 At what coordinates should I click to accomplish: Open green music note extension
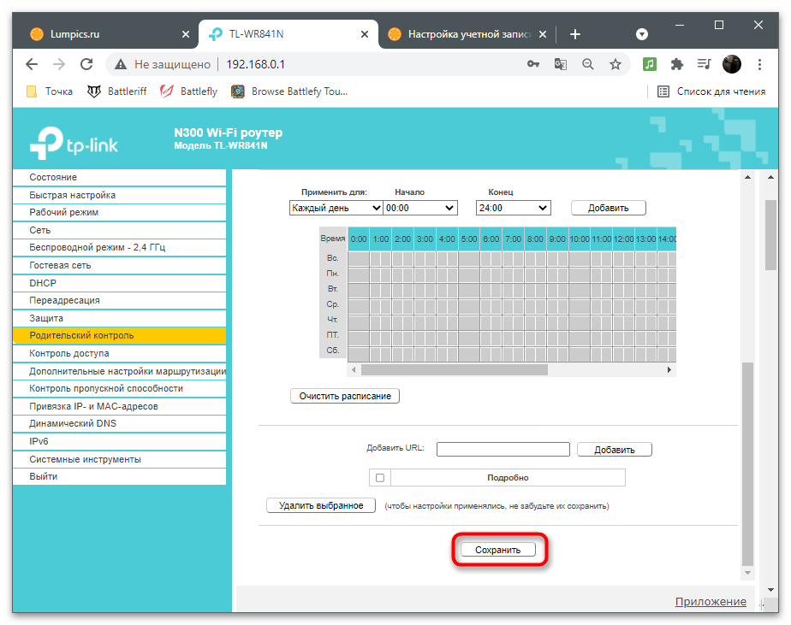point(649,64)
